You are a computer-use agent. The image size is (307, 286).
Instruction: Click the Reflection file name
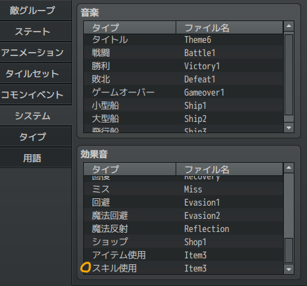pos(207,229)
